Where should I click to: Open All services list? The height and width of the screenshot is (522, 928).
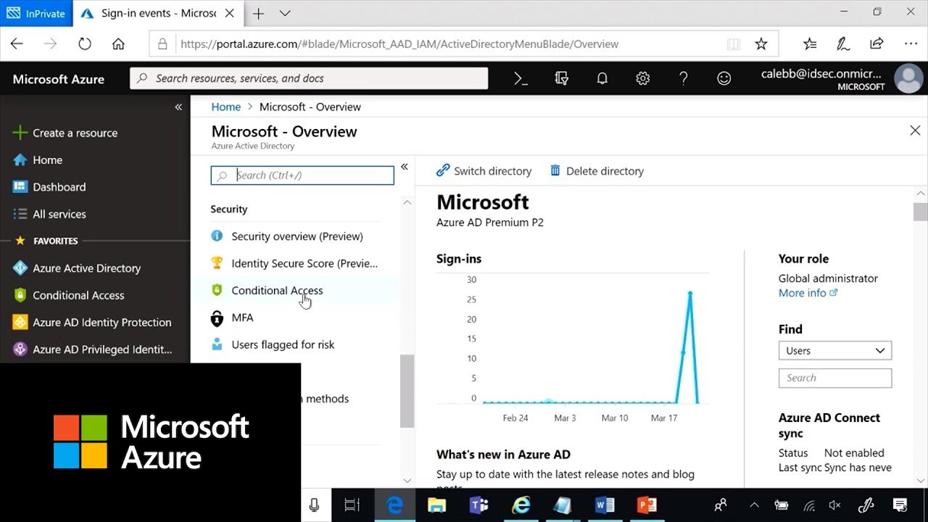click(x=49, y=214)
